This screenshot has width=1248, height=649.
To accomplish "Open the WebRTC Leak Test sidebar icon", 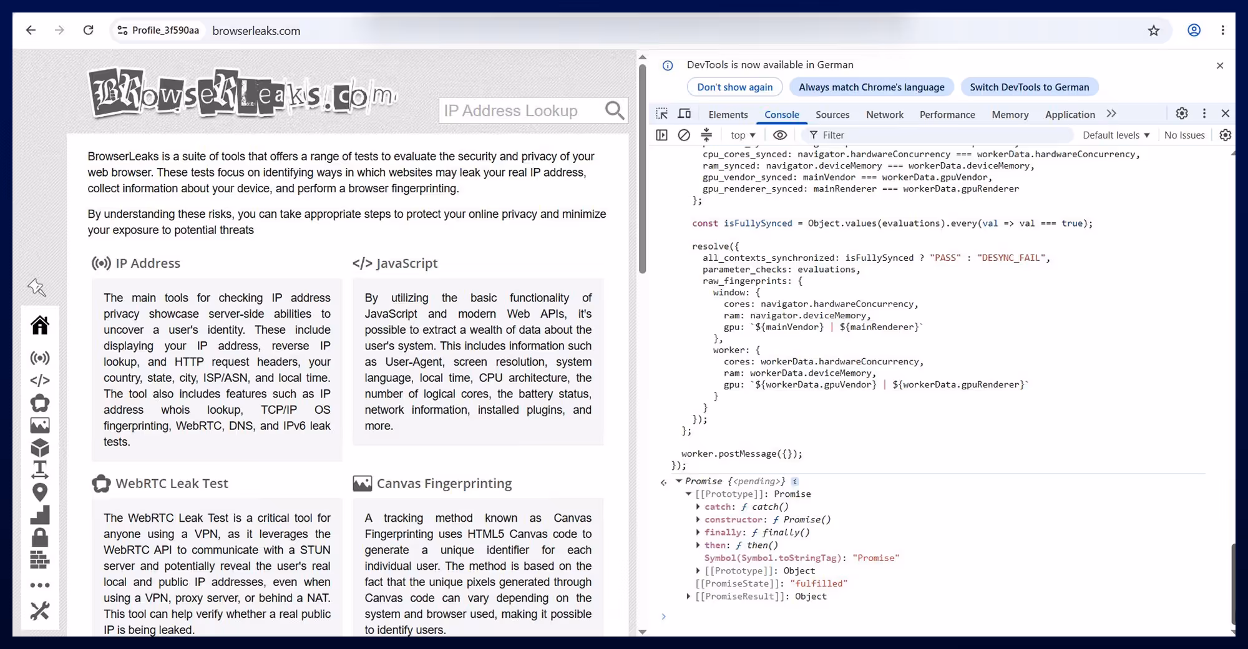I will tap(40, 403).
